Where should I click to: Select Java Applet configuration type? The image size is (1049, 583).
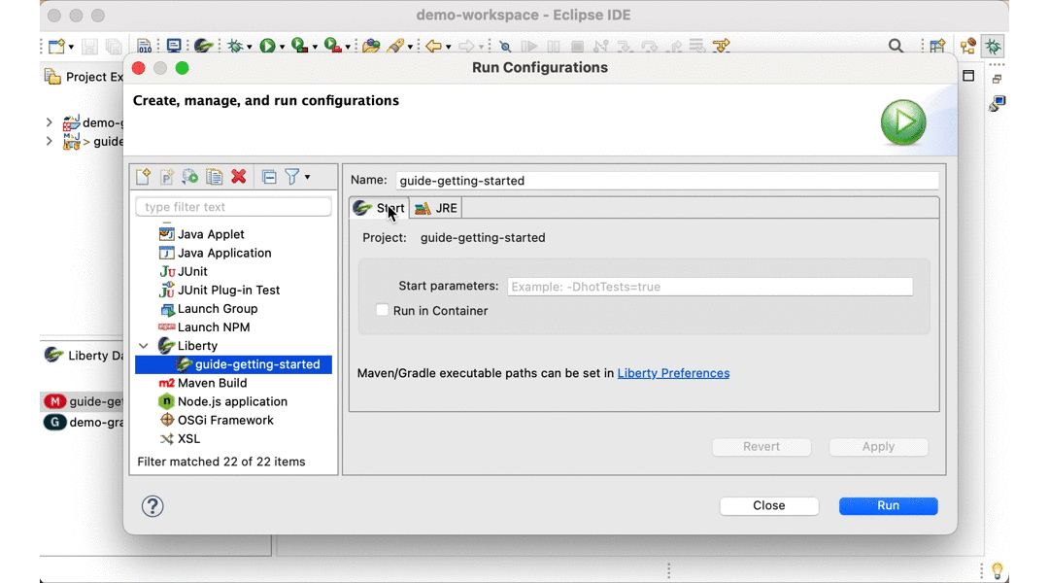pyautogui.click(x=211, y=234)
